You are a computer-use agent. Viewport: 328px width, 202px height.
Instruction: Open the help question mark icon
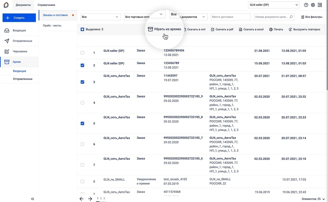306,5
